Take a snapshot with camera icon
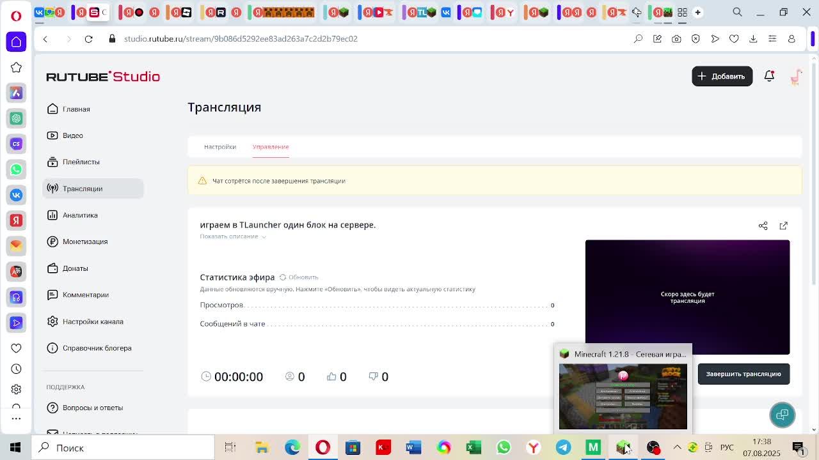 pyautogui.click(x=676, y=39)
